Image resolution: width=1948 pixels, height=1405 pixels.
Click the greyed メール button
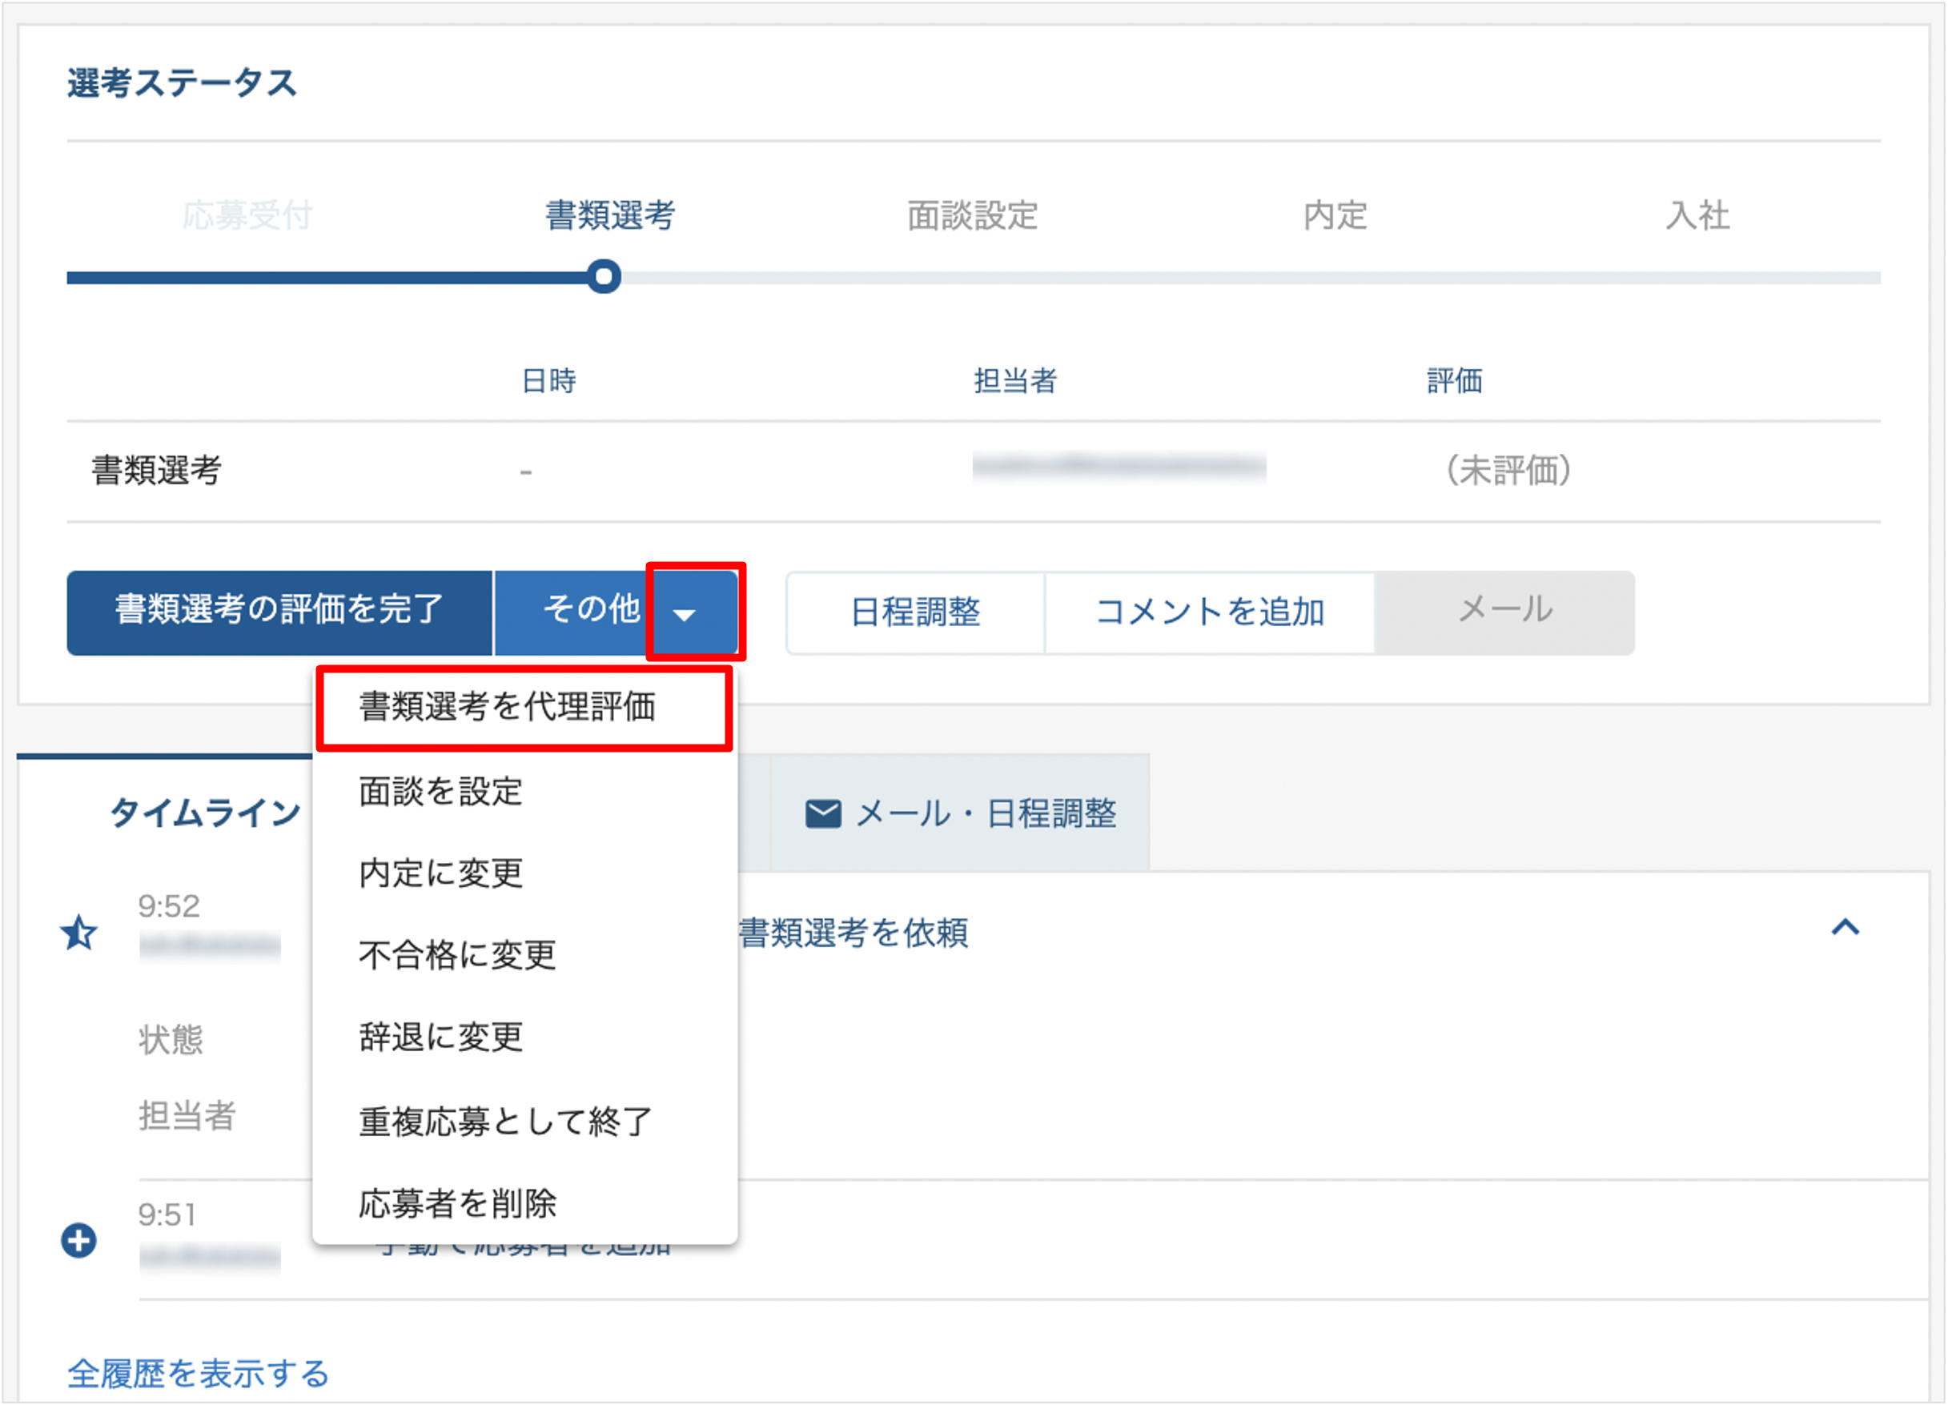click(1504, 612)
